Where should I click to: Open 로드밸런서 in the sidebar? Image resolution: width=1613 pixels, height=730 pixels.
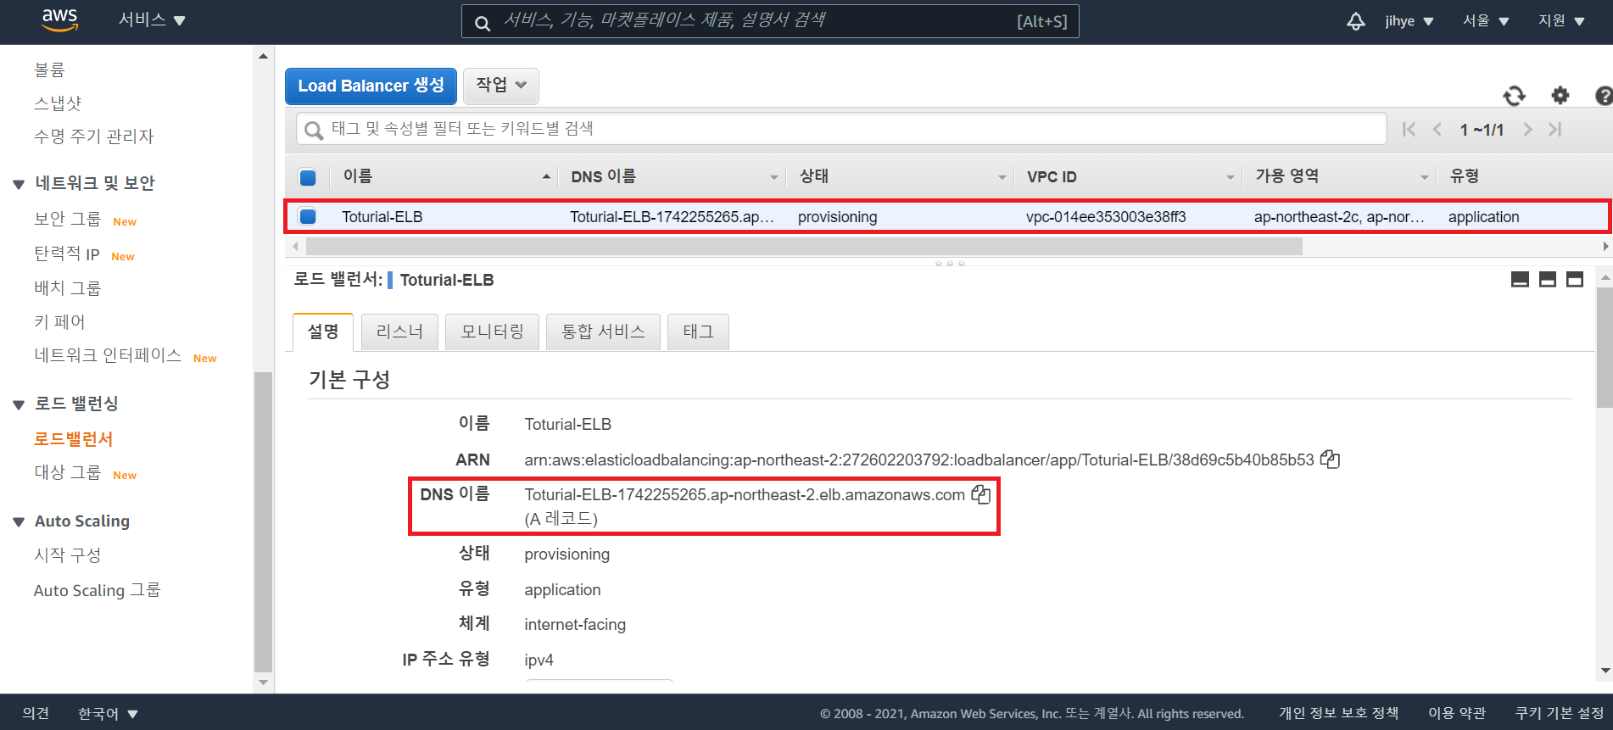(73, 439)
